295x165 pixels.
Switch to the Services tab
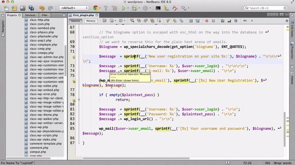coord(30,15)
